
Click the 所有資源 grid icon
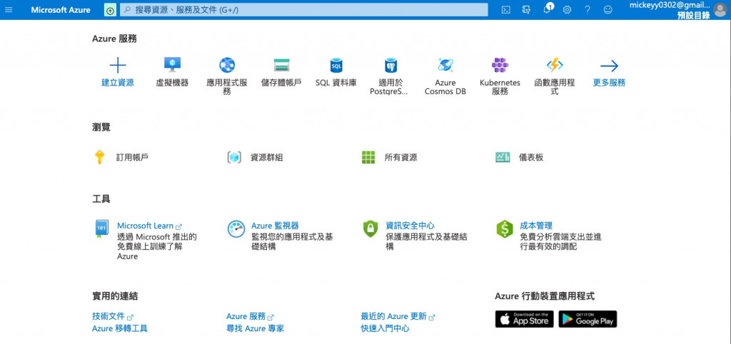368,157
